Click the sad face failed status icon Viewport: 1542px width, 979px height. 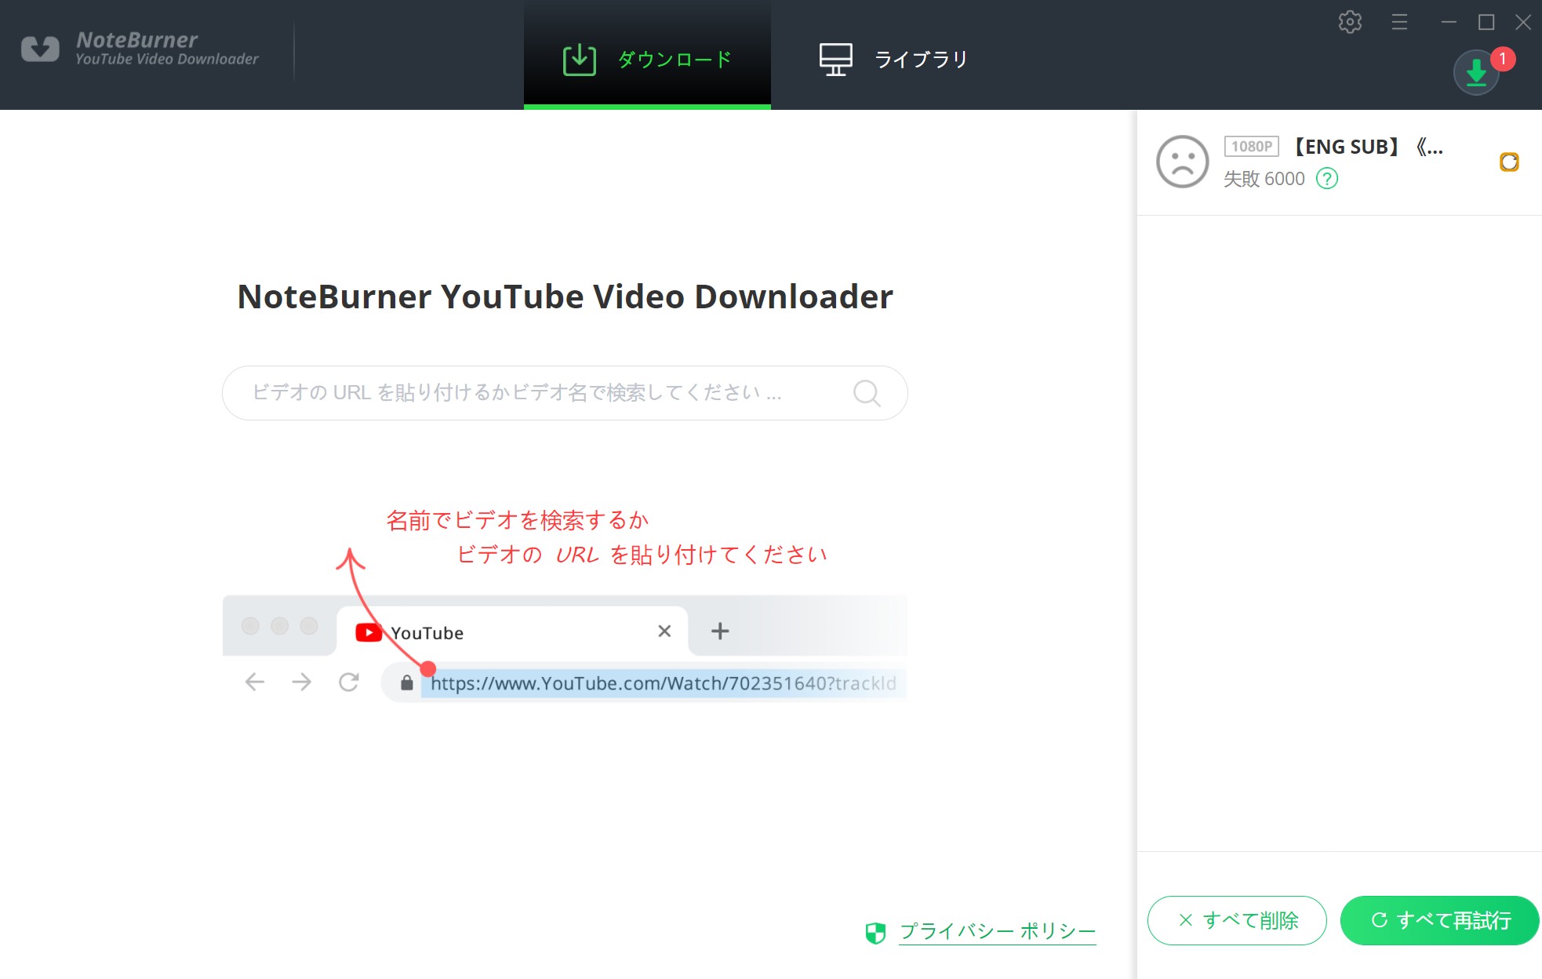coord(1182,162)
